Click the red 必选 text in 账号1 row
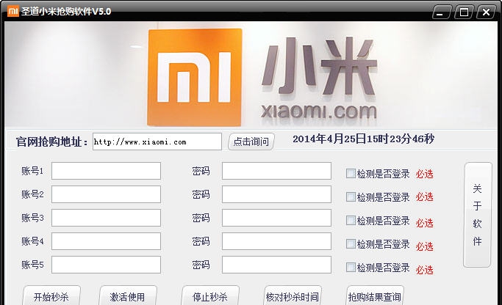The image size is (502, 305). (x=425, y=174)
